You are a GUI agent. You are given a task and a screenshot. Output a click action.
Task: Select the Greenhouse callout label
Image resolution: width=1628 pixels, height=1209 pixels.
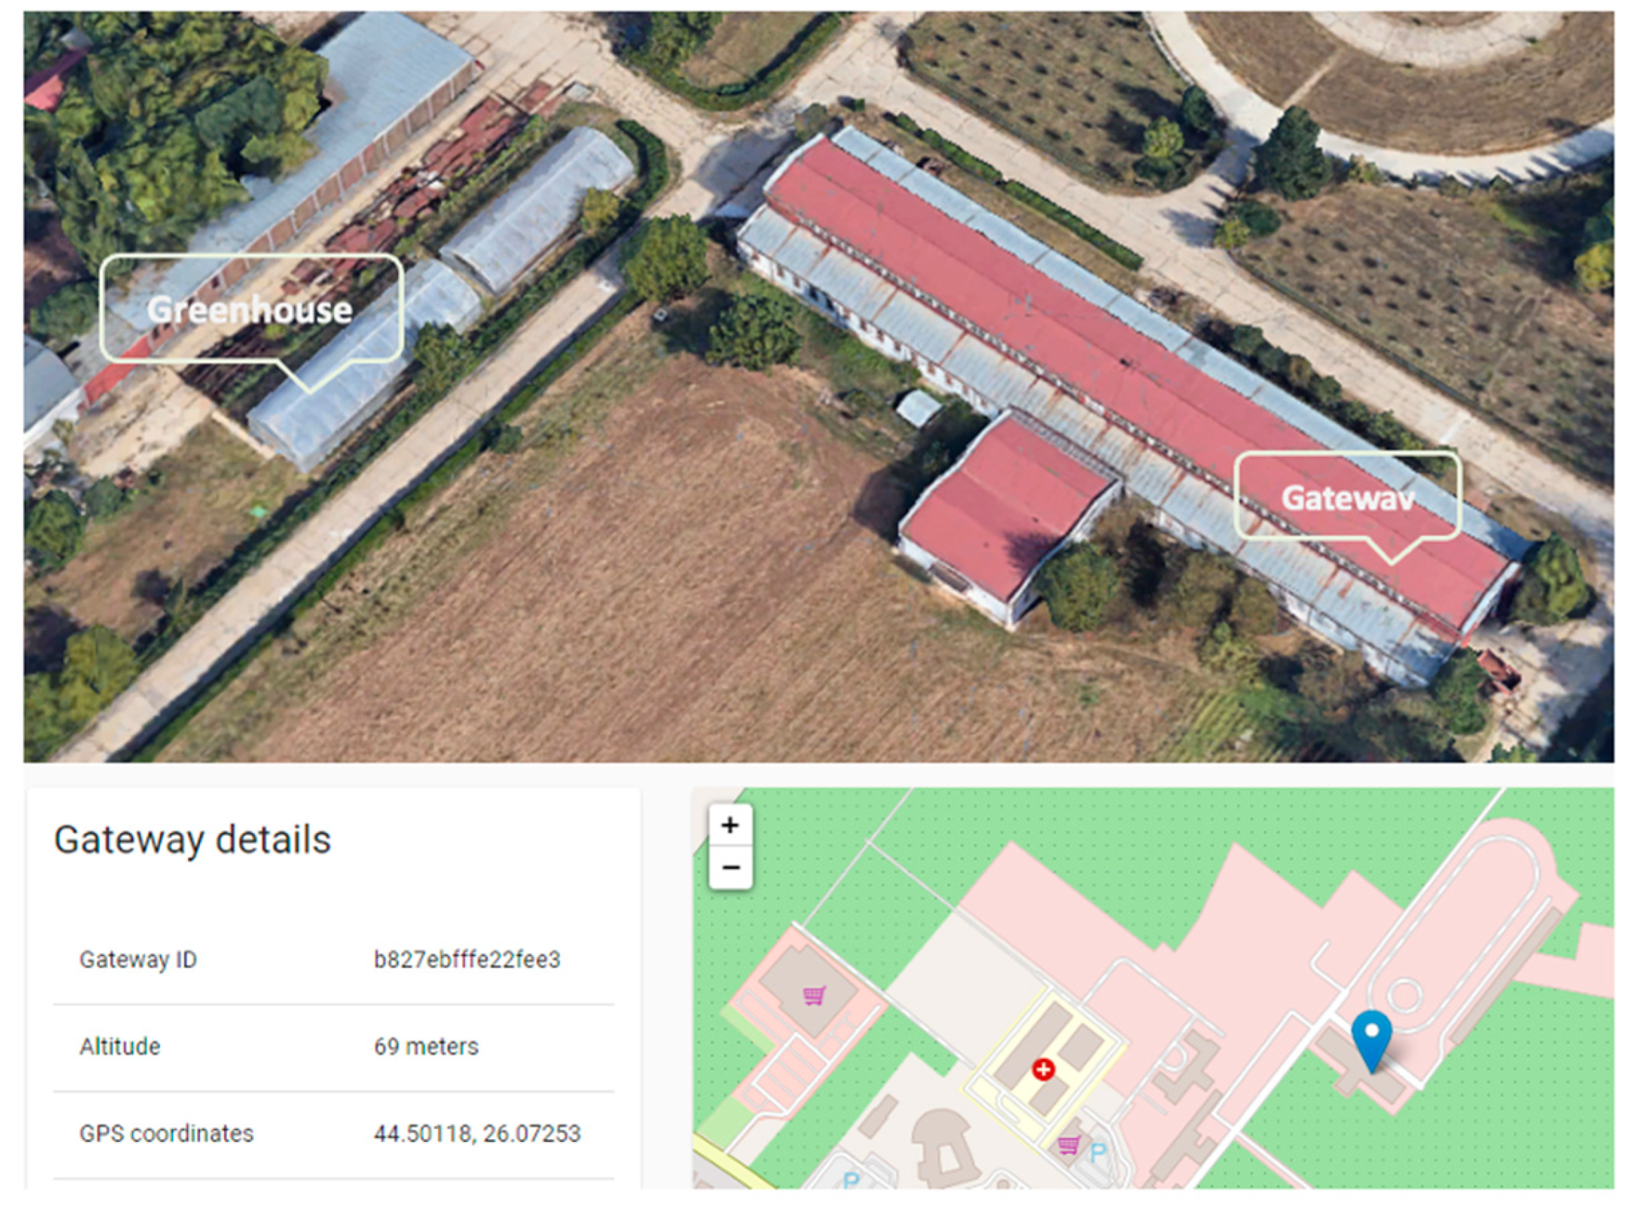coord(249,311)
